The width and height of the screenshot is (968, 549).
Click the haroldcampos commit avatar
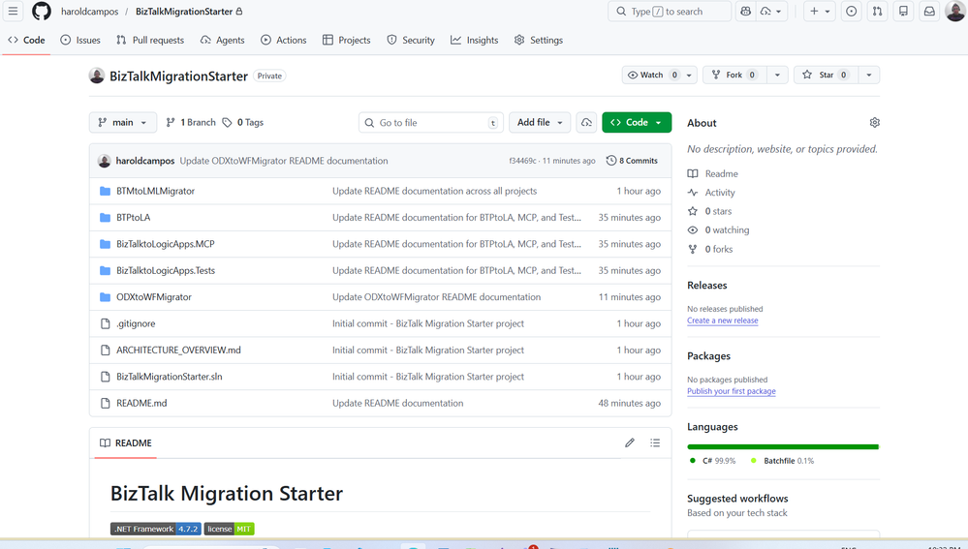point(105,161)
